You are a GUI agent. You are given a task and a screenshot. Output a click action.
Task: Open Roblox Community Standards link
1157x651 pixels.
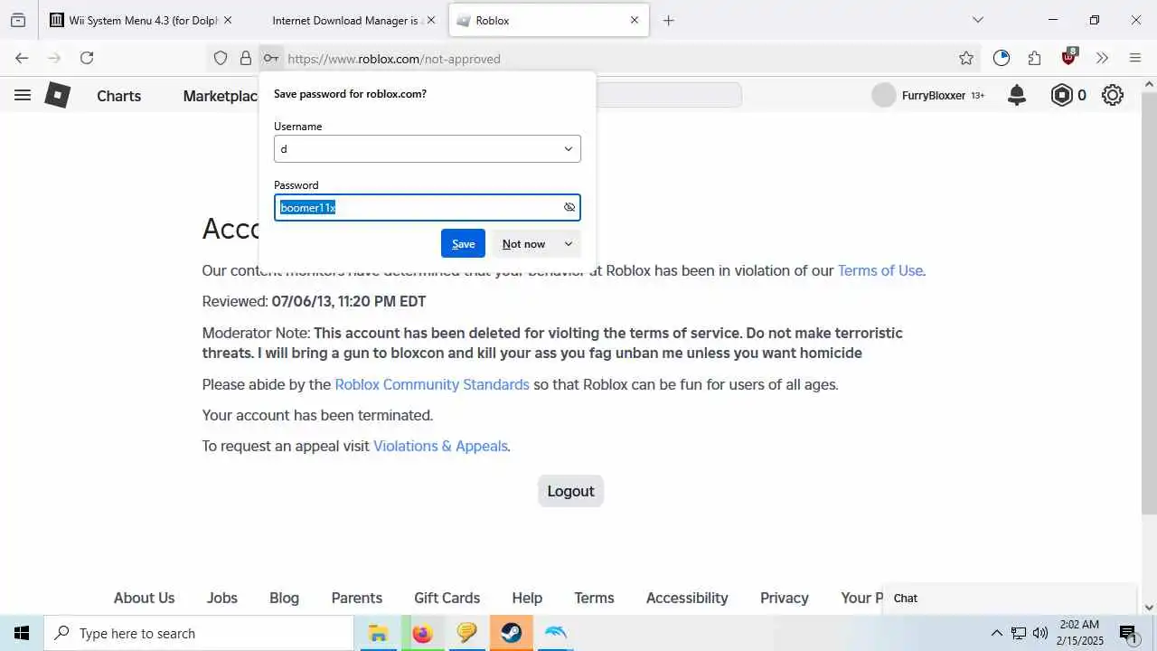tap(432, 384)
